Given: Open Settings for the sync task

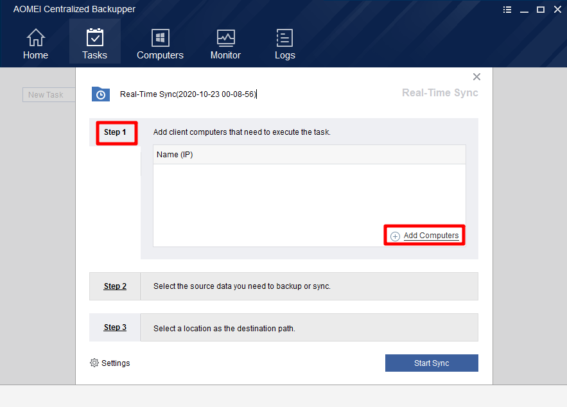Looking at the screenshot, I should point(110,363).
